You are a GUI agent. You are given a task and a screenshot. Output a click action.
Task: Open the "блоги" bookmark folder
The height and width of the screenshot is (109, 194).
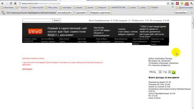pos(132,8)
